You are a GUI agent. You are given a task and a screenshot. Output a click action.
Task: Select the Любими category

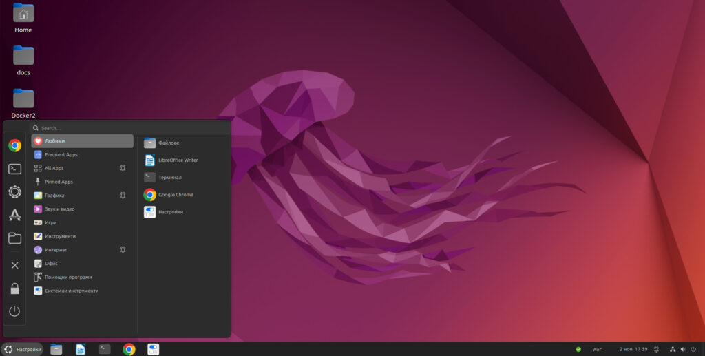[x=83, y=140]
